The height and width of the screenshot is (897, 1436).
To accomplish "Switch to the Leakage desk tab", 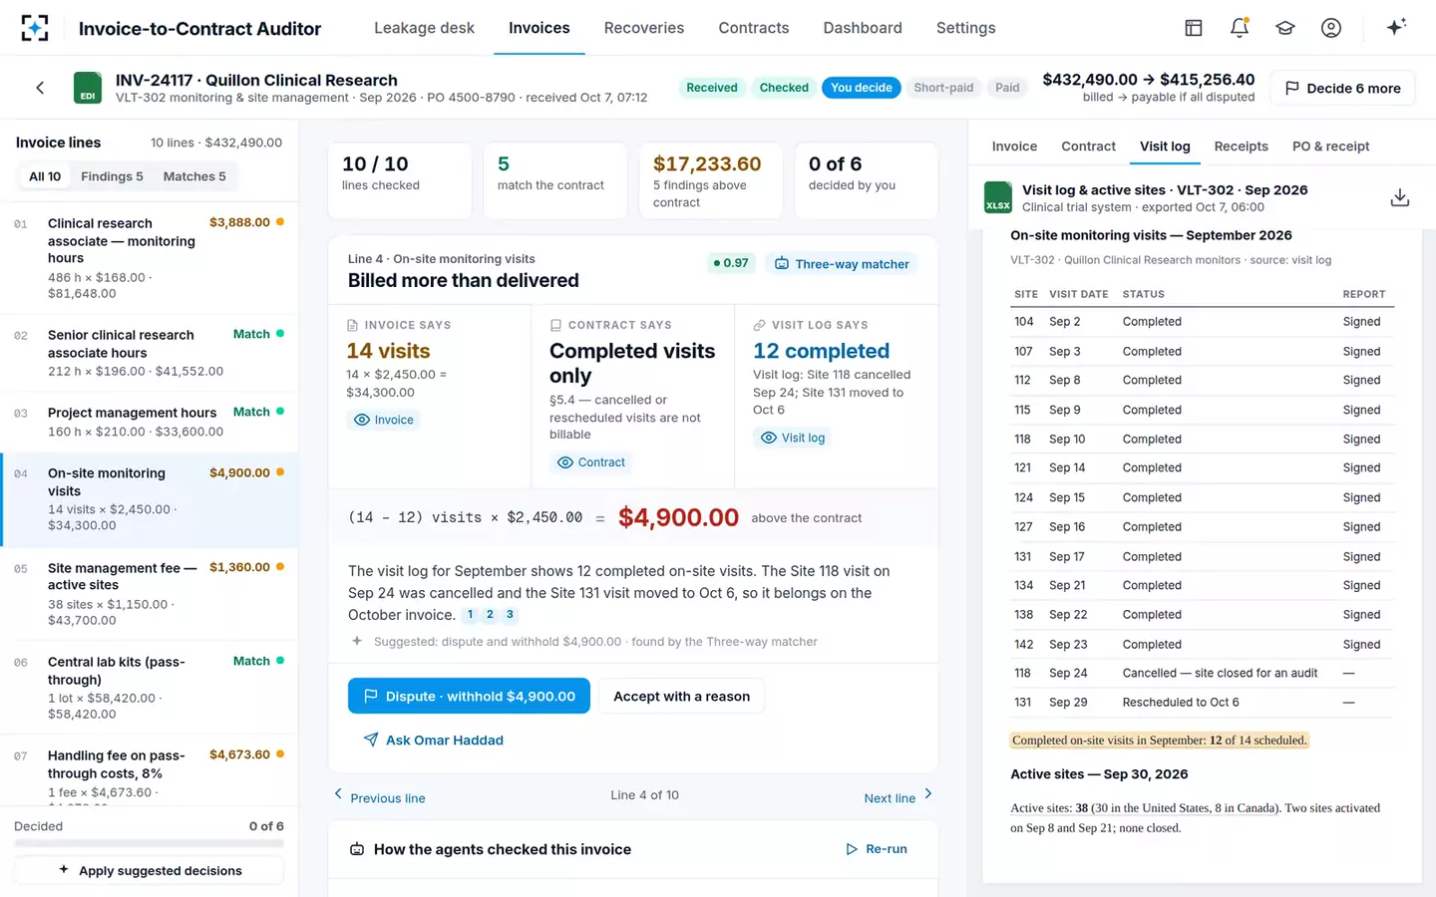I will 424,28.
